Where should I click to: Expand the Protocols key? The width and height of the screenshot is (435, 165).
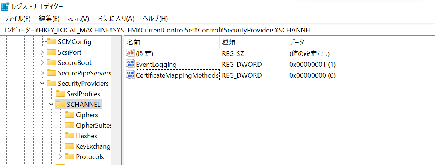coord(60,157)
